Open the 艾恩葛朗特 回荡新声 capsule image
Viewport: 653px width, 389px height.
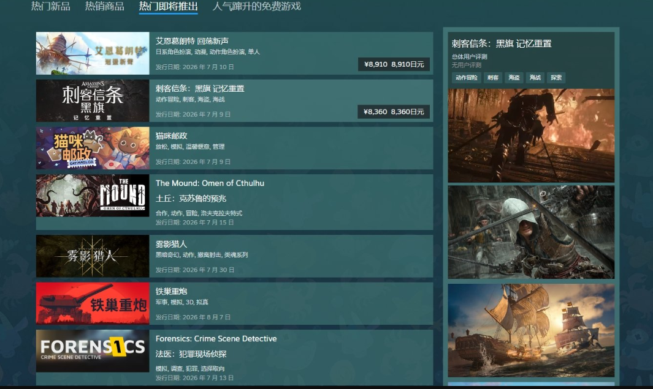(x=93, y=53)
